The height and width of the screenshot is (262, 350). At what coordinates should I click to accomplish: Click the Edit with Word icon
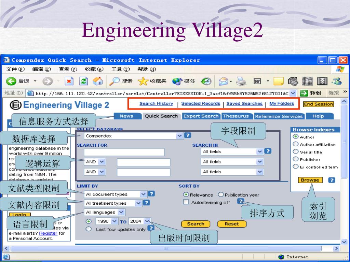point(257,81)
